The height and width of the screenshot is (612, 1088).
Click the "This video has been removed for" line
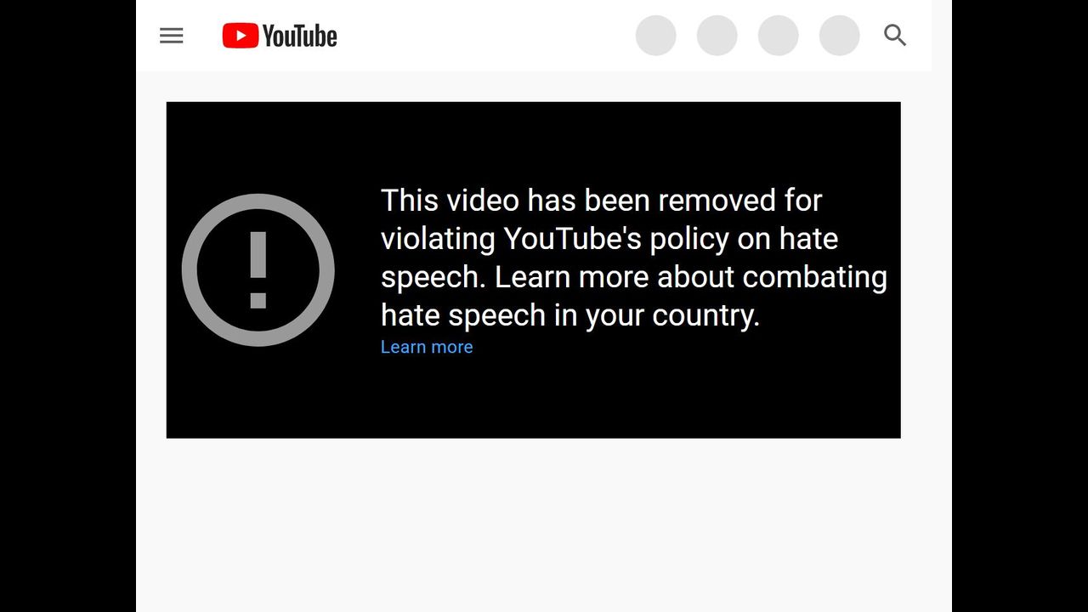(x=601, y=201)
